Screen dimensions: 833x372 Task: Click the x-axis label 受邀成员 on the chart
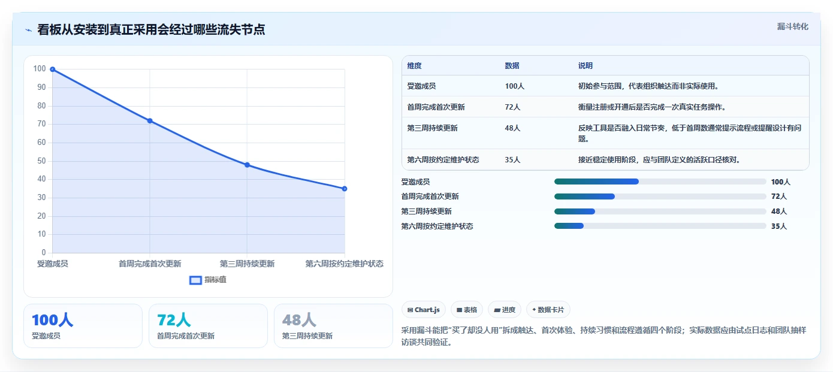tap(53, 264)
